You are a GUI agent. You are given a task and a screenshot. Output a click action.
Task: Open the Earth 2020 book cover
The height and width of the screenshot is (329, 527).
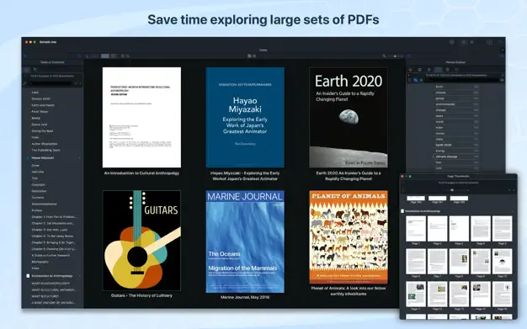point(349,117)
